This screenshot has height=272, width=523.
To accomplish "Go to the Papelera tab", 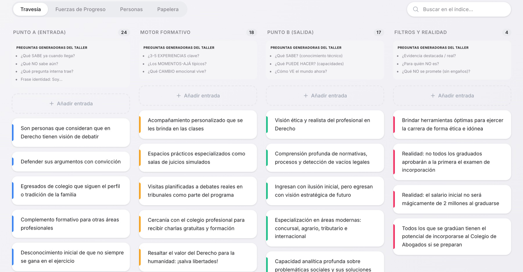I will [168, 9].
